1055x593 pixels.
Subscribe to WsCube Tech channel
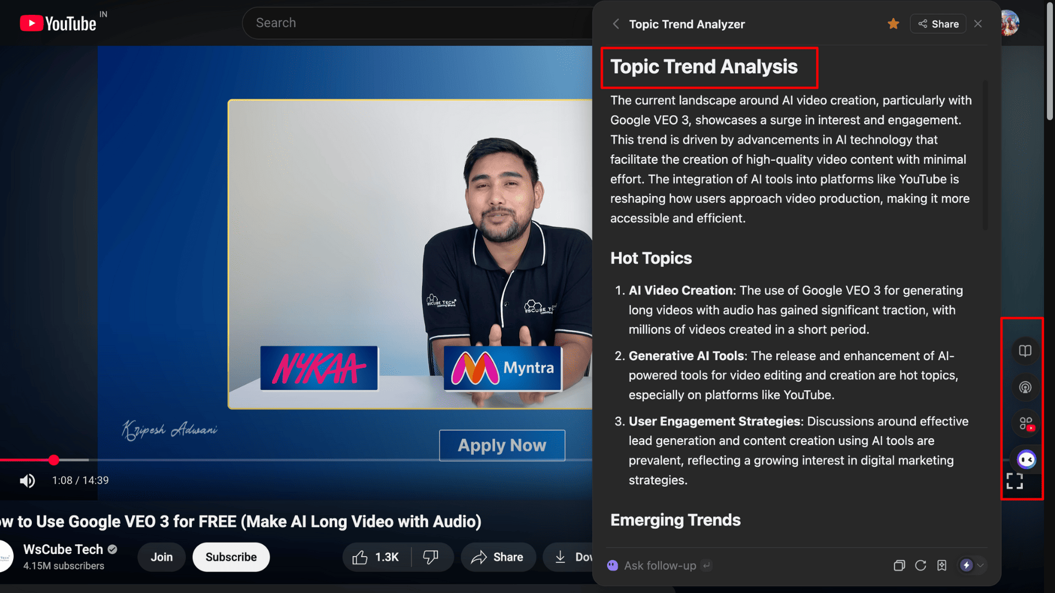(231, 557)
